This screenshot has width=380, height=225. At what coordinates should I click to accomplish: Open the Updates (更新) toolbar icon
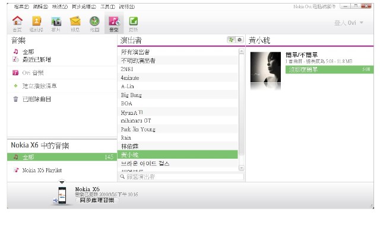tap(133, 24)
